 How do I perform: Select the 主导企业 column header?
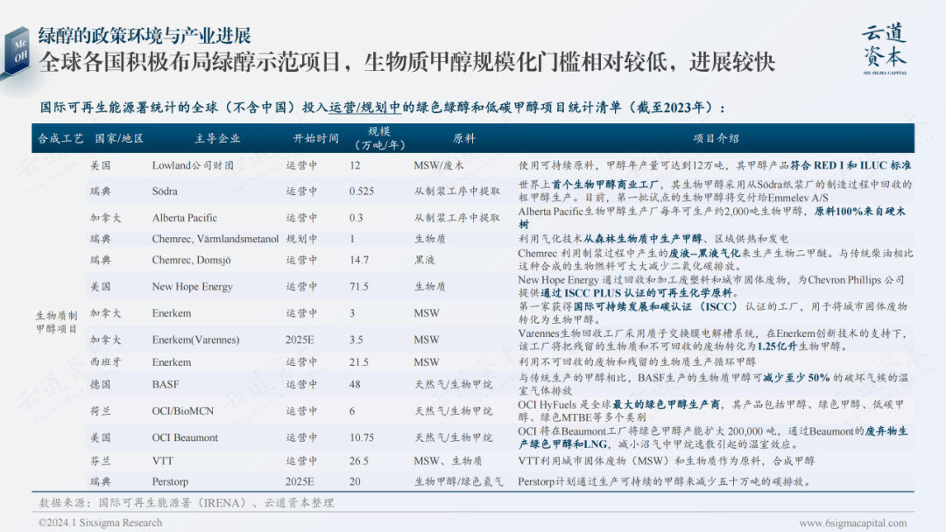(217, 138)
